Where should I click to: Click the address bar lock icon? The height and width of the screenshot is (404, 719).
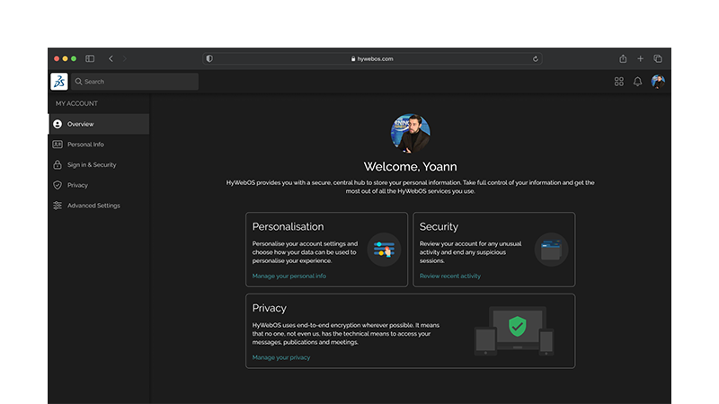(x=353, y=58)
